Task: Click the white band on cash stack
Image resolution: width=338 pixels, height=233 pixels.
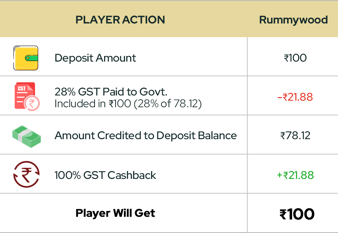Action: click(26, 135)
